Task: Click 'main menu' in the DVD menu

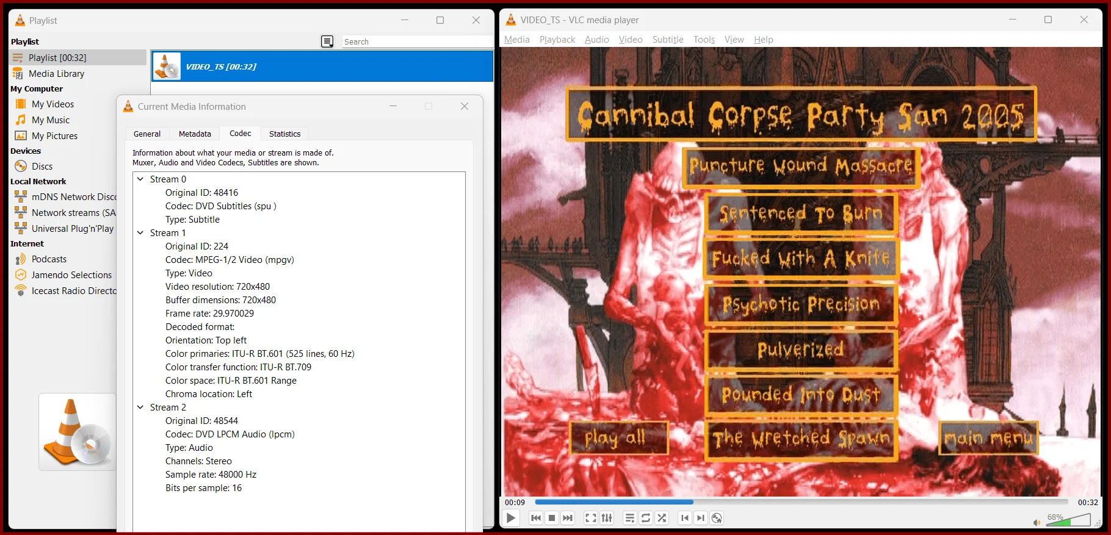Action: tap(988, 437)
